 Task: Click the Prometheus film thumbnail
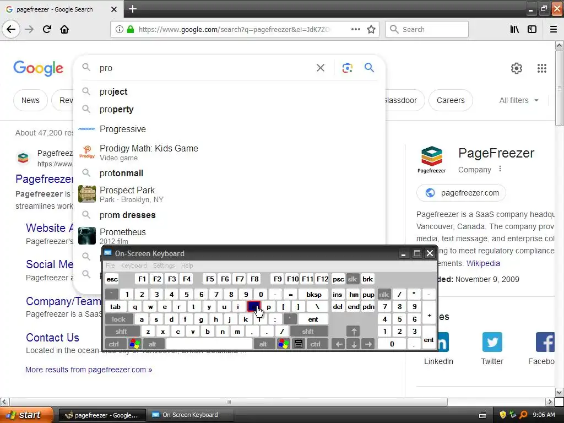tap(87, 236)
